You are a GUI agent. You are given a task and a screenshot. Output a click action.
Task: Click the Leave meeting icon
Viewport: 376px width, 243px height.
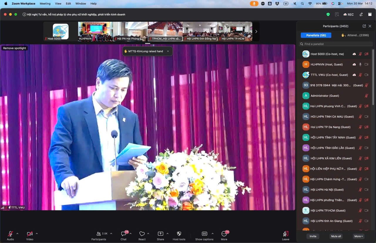(x=286, y=234)
